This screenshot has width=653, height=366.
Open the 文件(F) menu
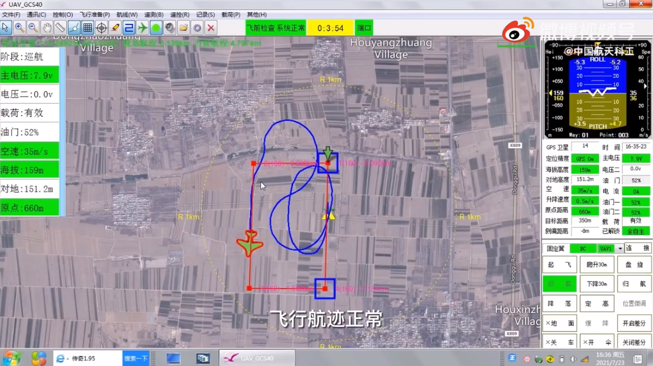pos(11,15)
